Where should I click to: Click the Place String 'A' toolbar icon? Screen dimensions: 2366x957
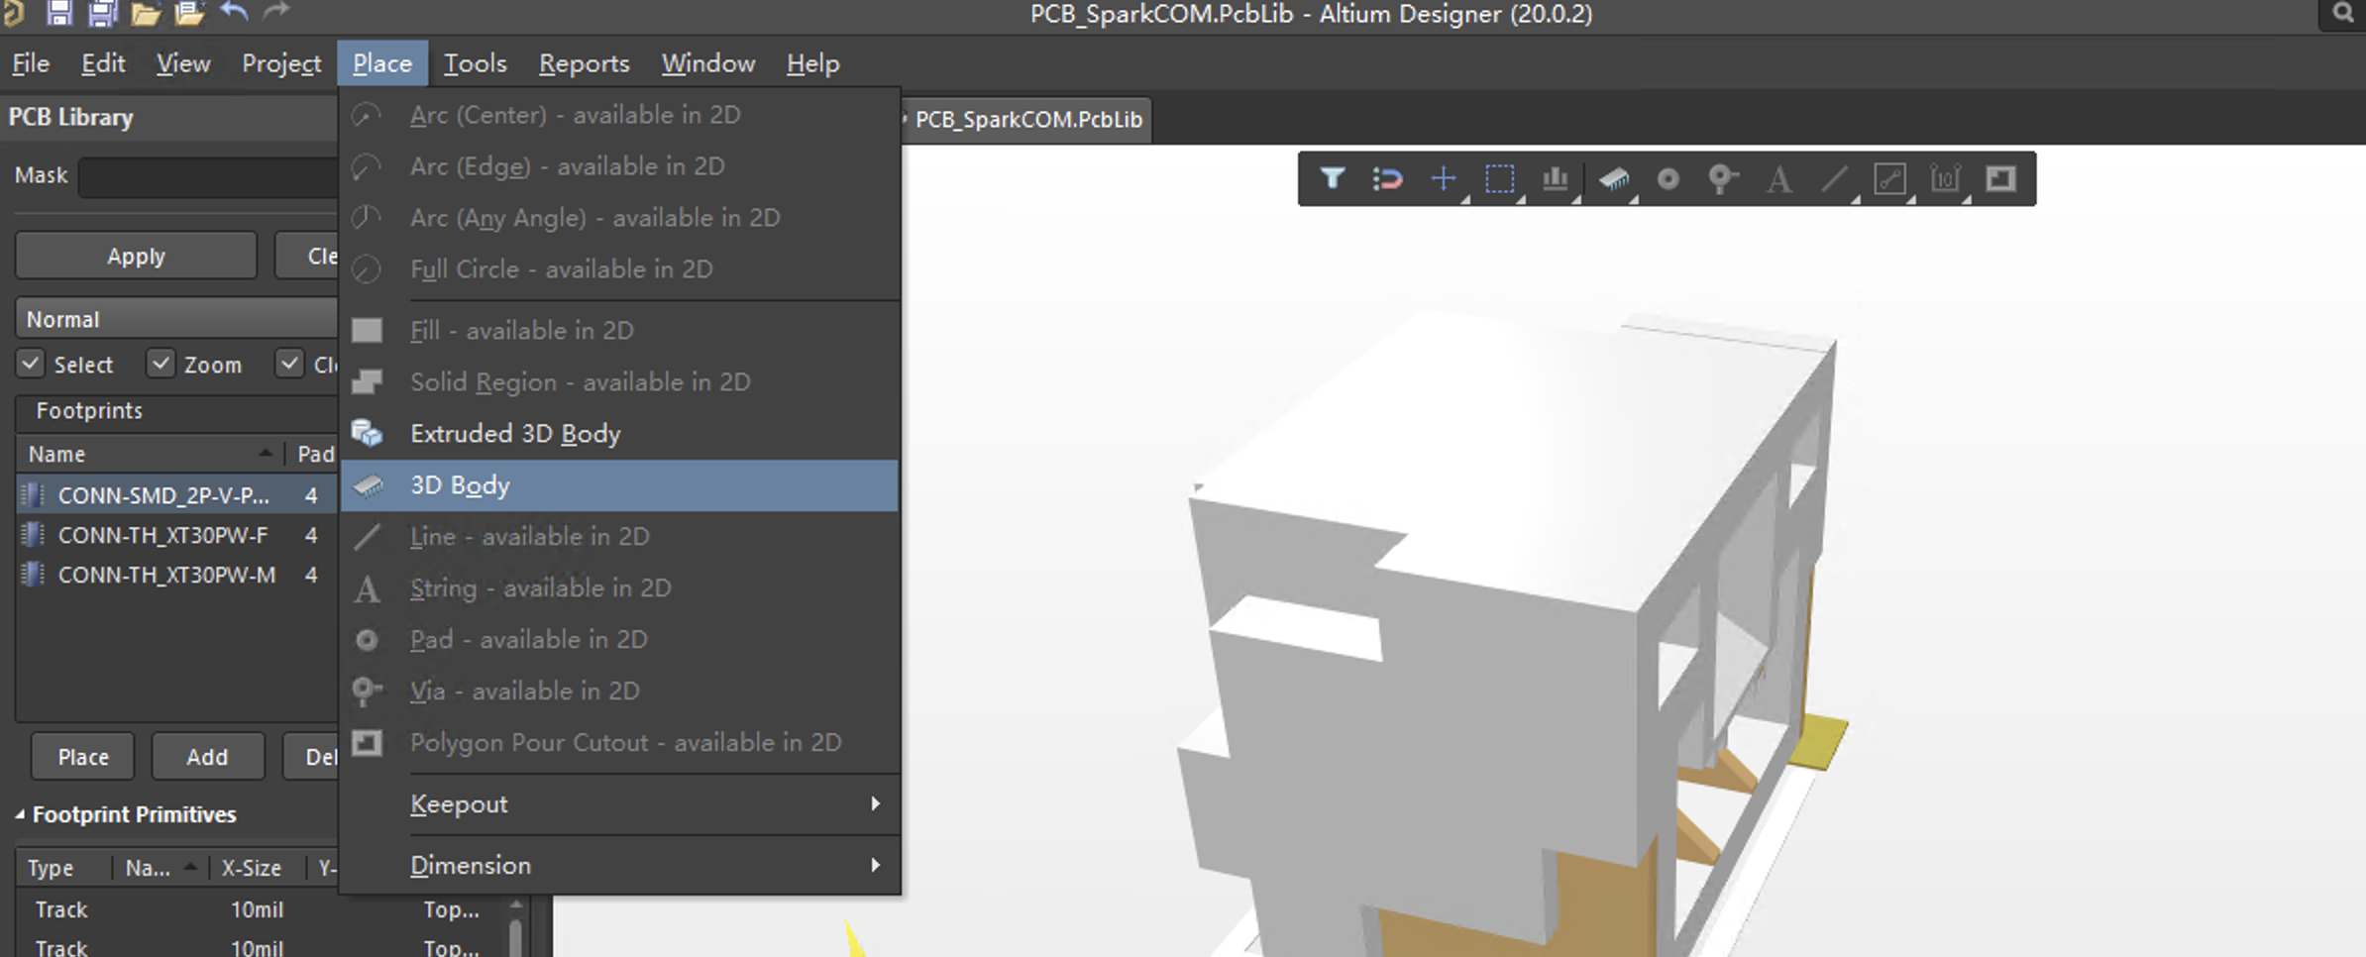tap(1778, 179)
